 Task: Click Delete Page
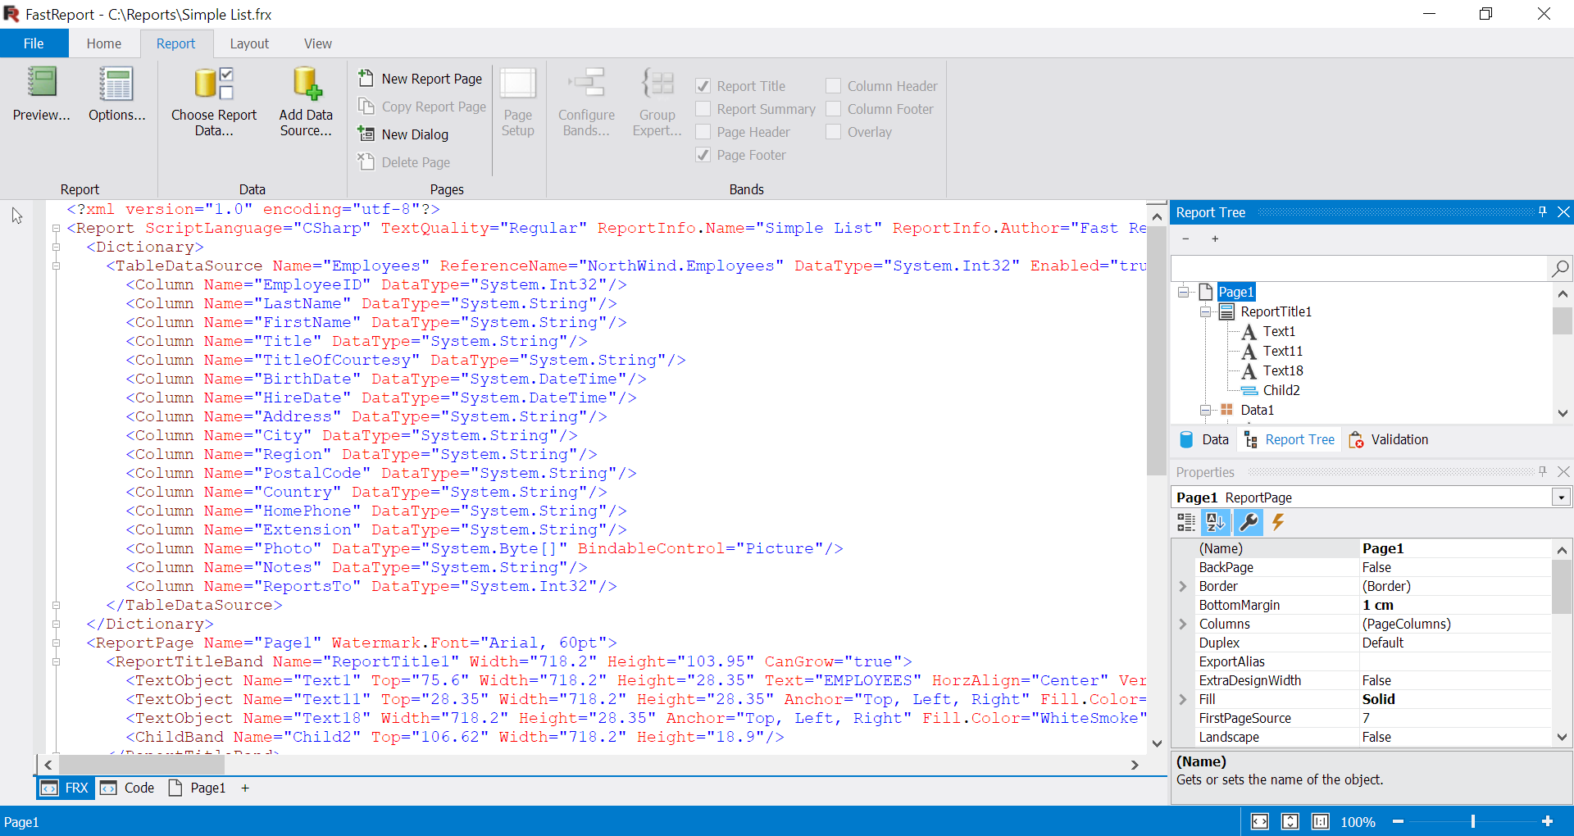405,162
